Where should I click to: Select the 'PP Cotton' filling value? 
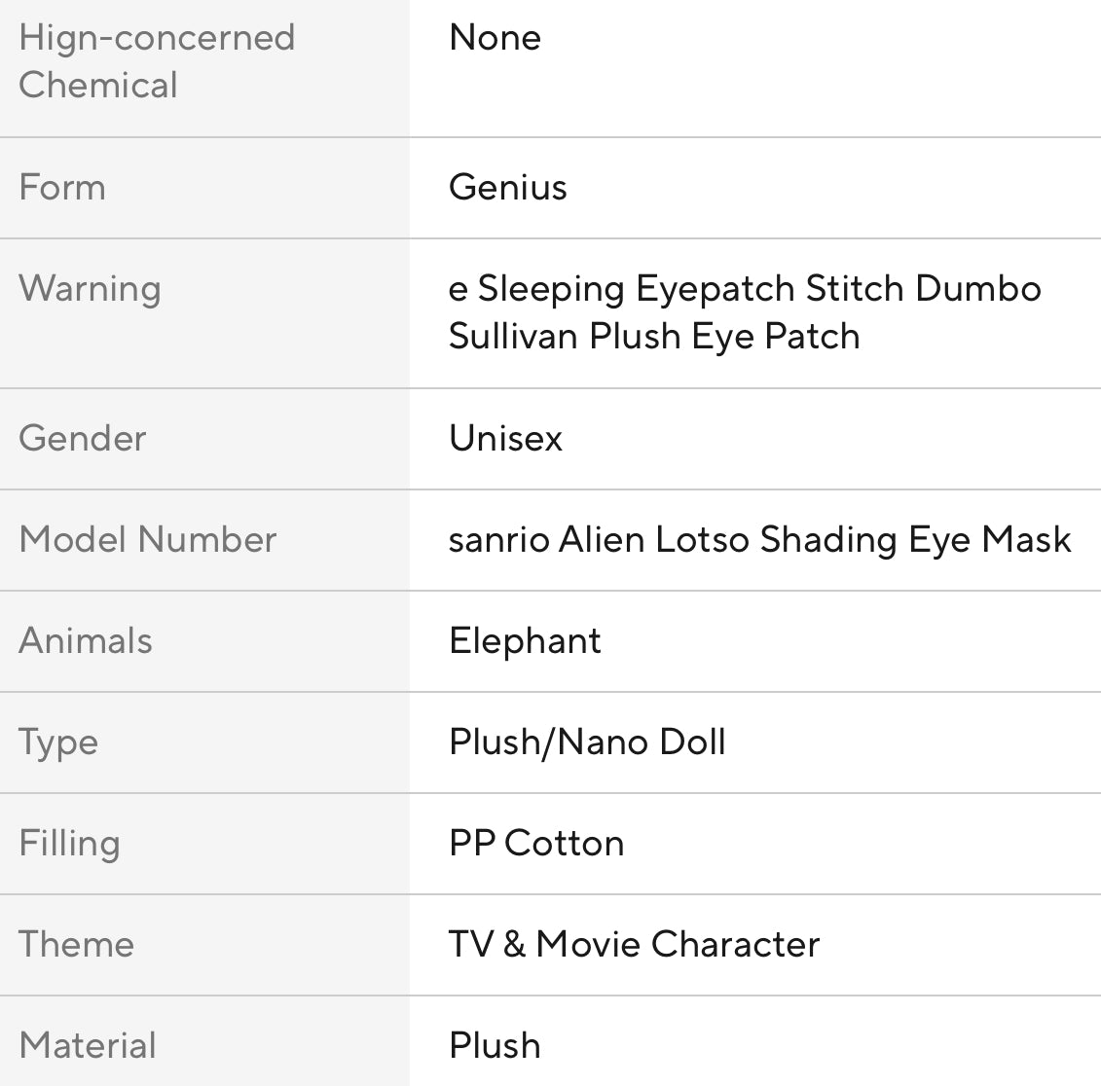(x=536, y=843)
